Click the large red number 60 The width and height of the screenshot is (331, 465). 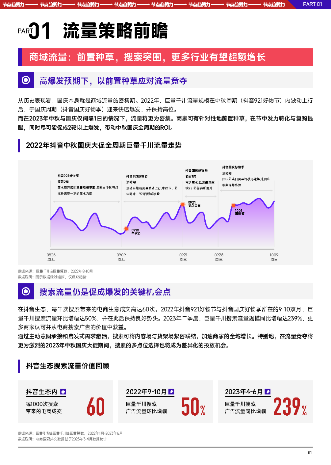click(96, 407)
